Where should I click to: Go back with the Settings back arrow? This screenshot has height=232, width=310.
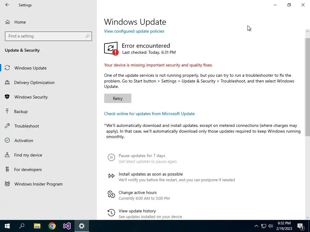[7, 5]
